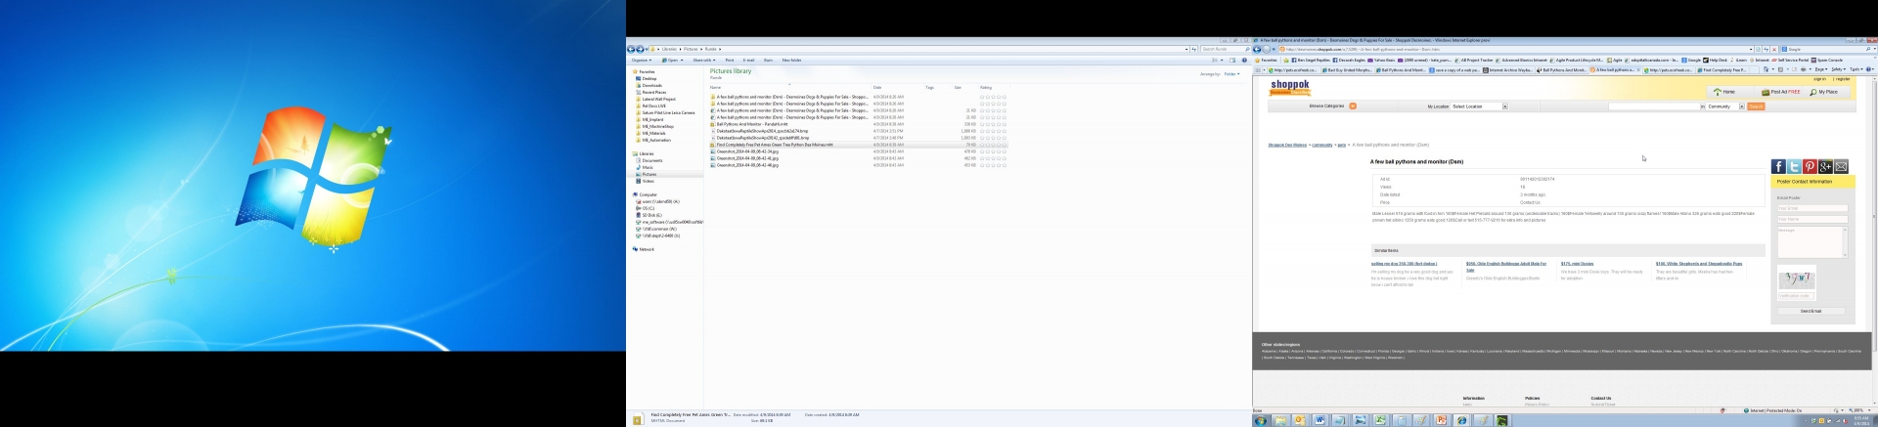Open the Windows Start orb
The width and height of the screenshot is (1878, 427).
click(x=1260, y=421)
